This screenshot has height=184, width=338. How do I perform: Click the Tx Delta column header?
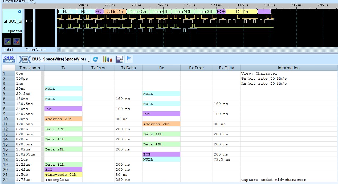(128, 68)
